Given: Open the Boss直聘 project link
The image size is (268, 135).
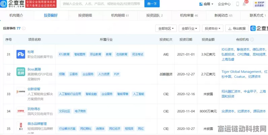Looking at the screenshot, I should [34, 69].
